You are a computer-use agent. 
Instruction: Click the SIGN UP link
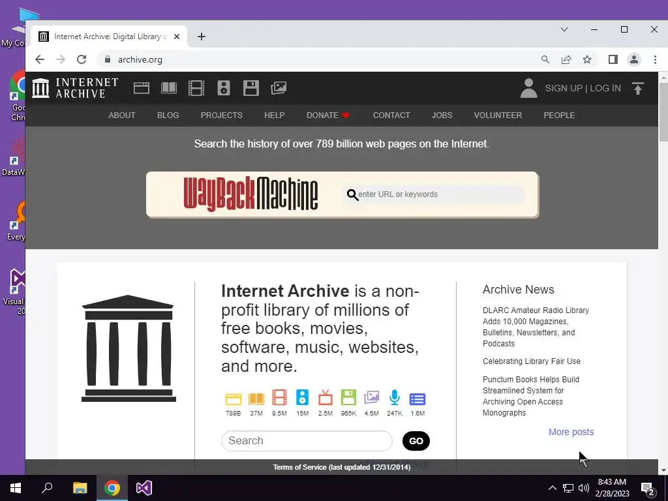pyautogui.click(x=564, y=88)
